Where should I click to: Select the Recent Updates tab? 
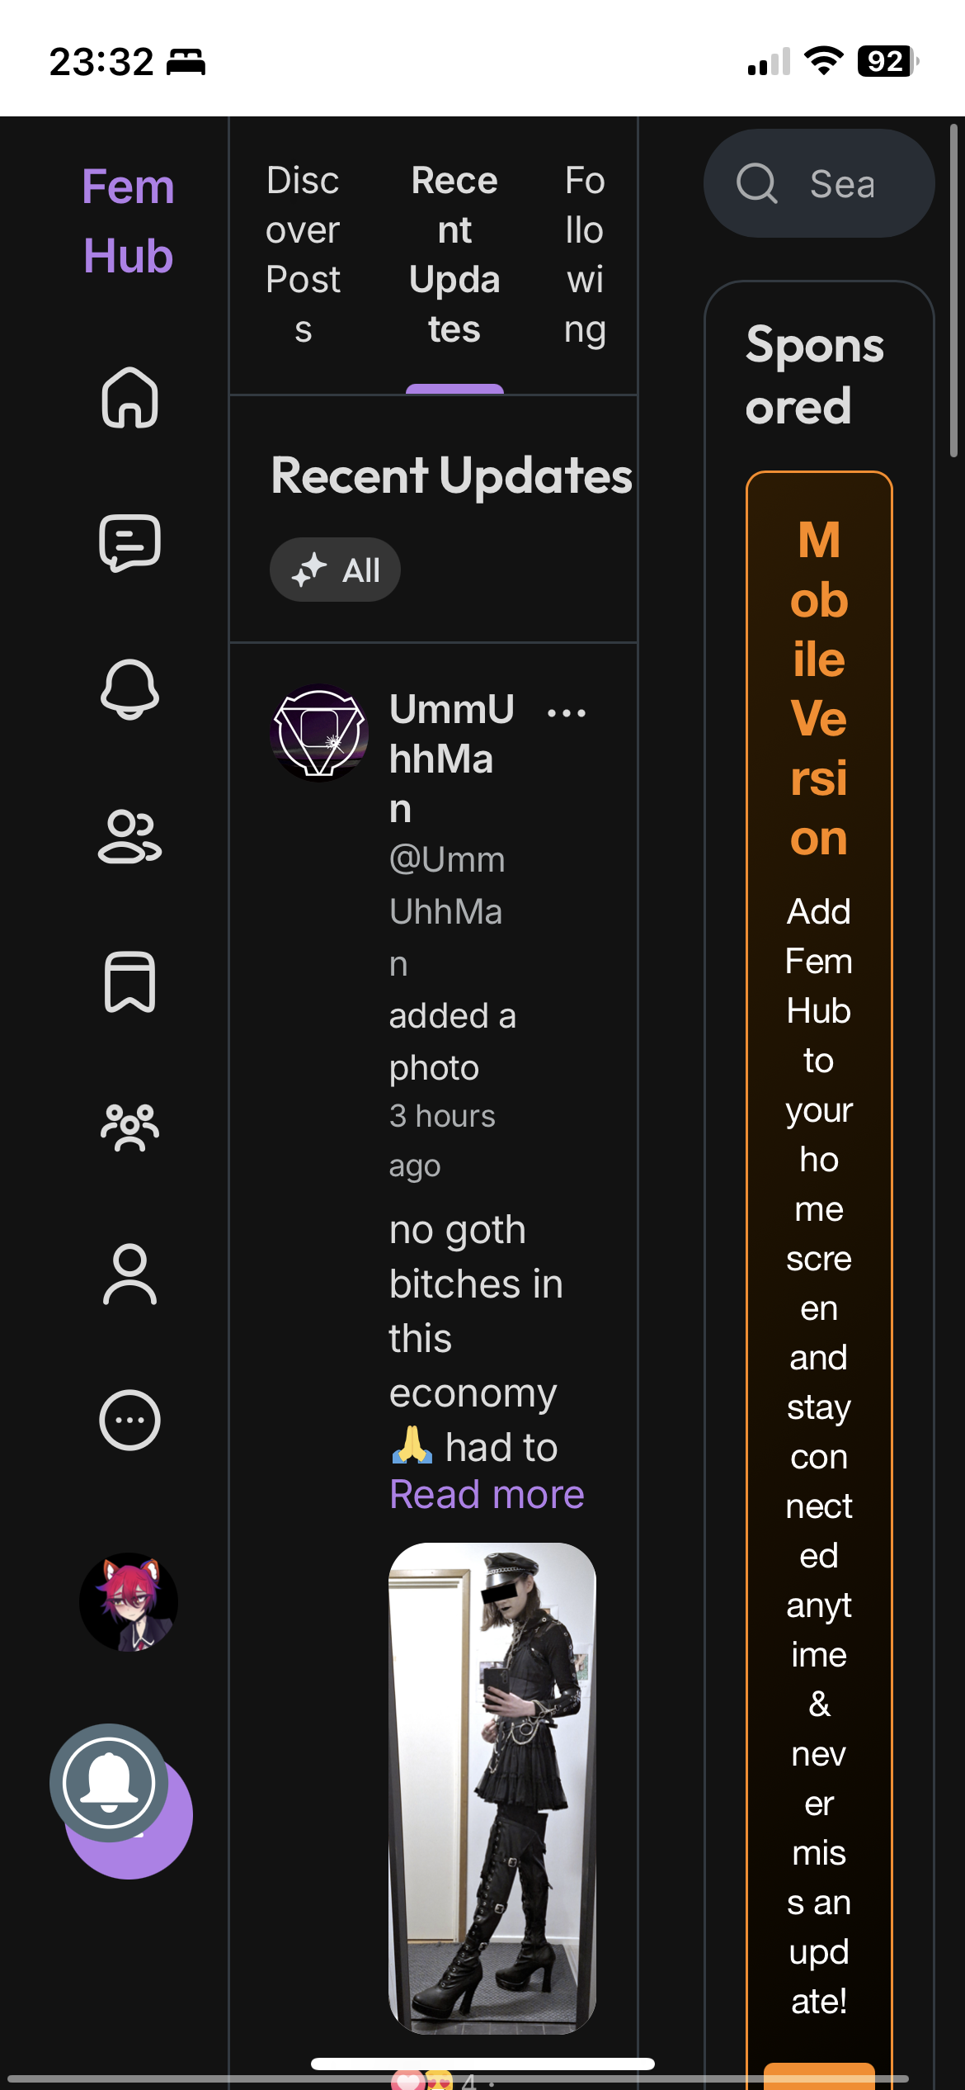(x=454, y=254)
